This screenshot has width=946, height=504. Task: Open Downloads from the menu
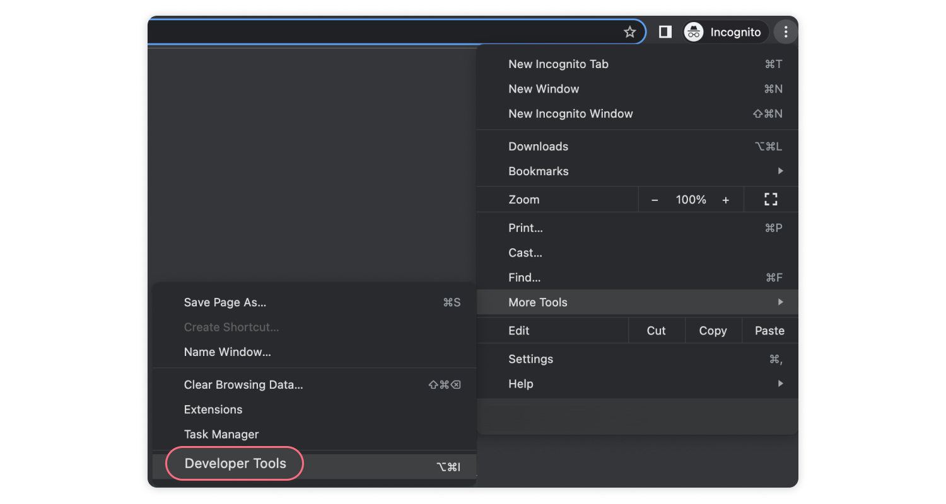point(538,146)
